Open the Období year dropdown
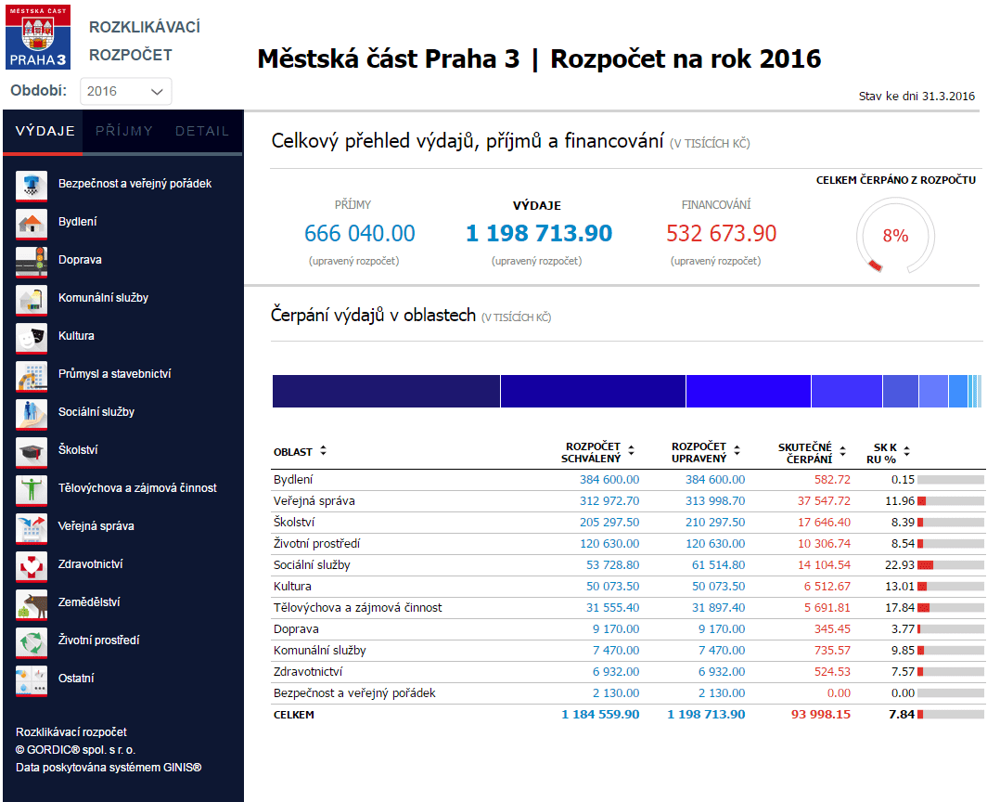The width and height of the screenshot is (1000, 802). pyautogui.click(x=126, y=91)
